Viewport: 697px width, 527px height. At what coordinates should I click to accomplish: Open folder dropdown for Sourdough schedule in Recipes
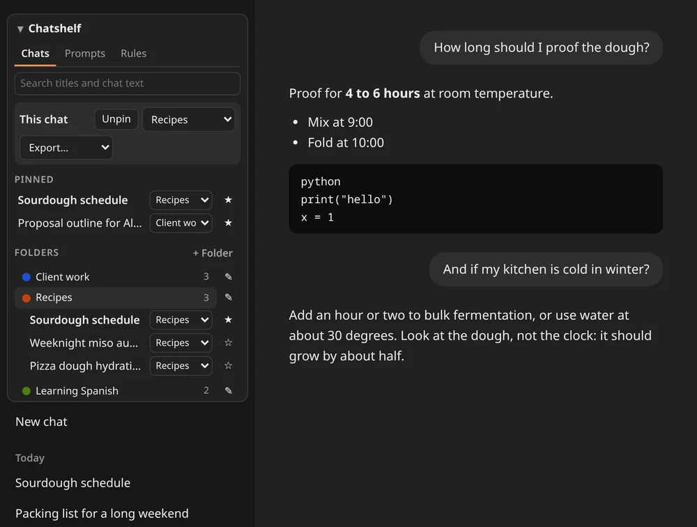pyautogui.click(x=181, y=320)
